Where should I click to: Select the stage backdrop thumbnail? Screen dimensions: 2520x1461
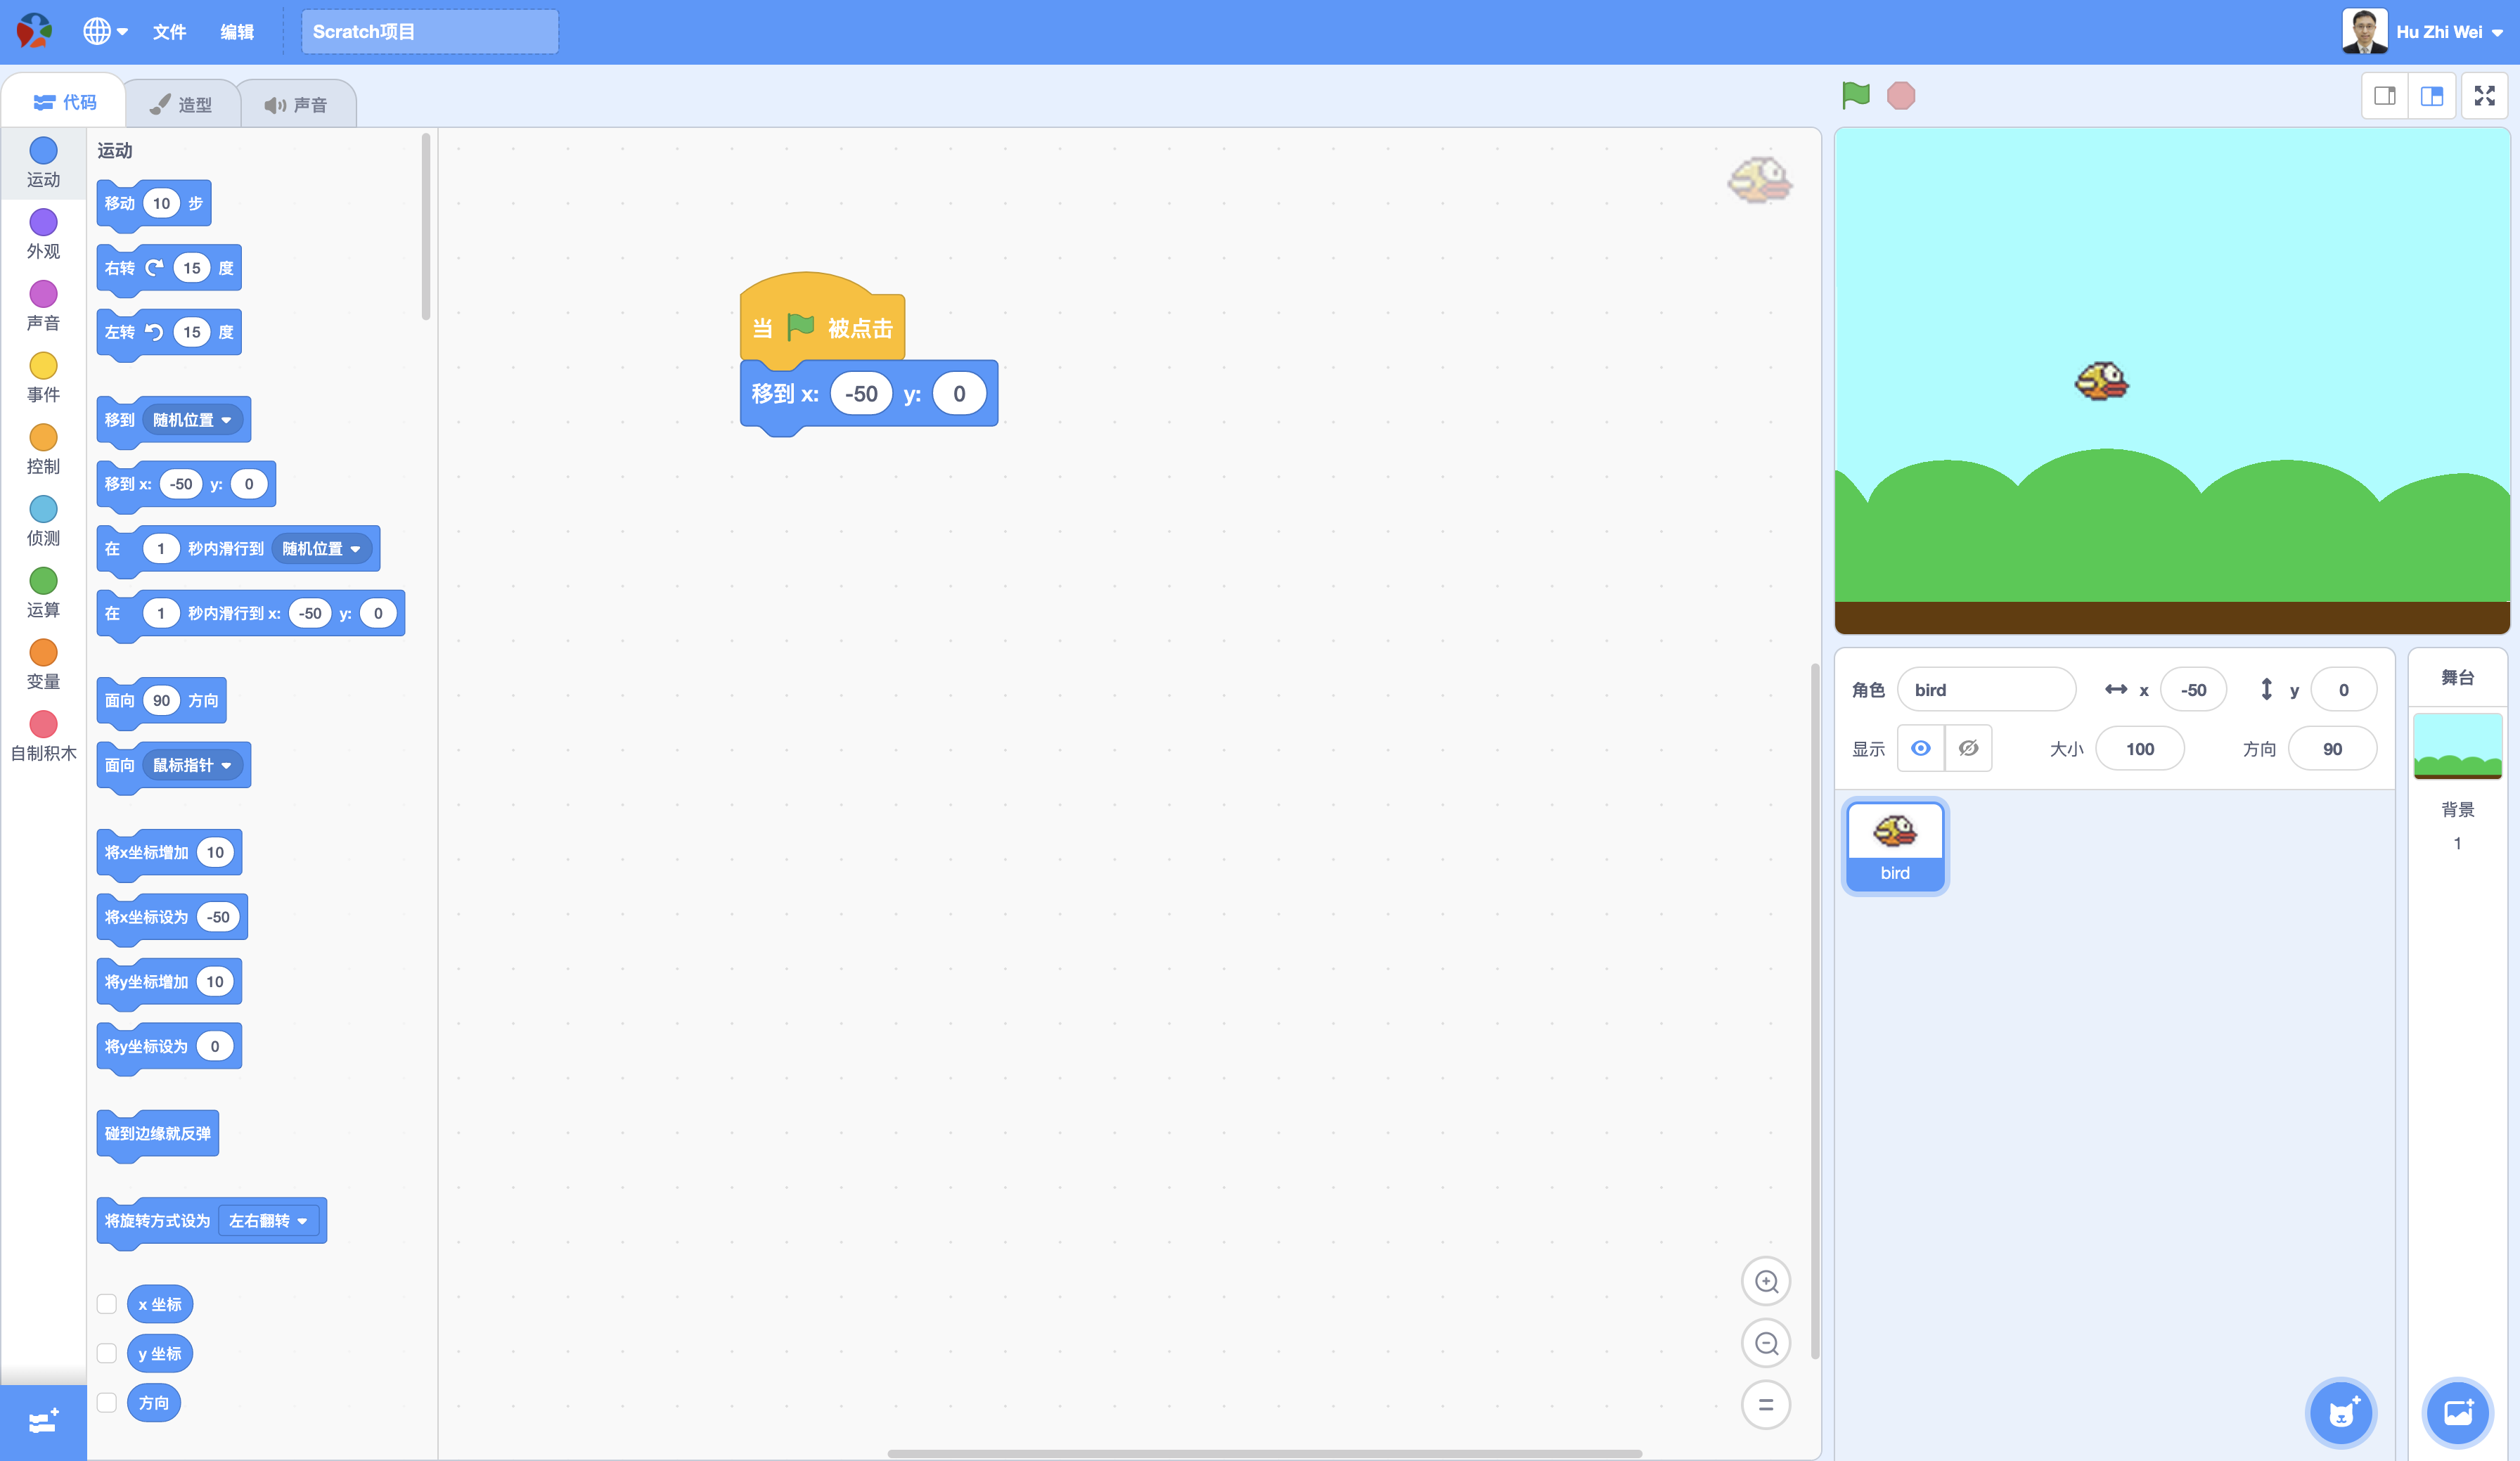pos(2457,745)
